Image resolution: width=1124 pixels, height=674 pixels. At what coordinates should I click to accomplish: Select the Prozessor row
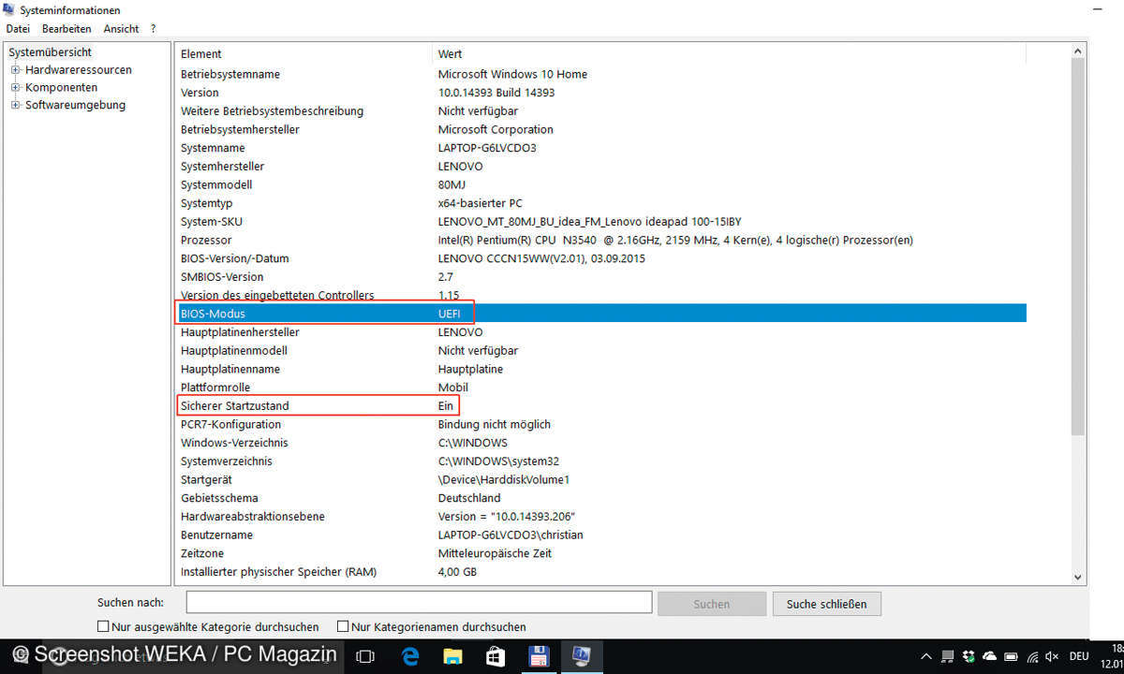(600, 240)
